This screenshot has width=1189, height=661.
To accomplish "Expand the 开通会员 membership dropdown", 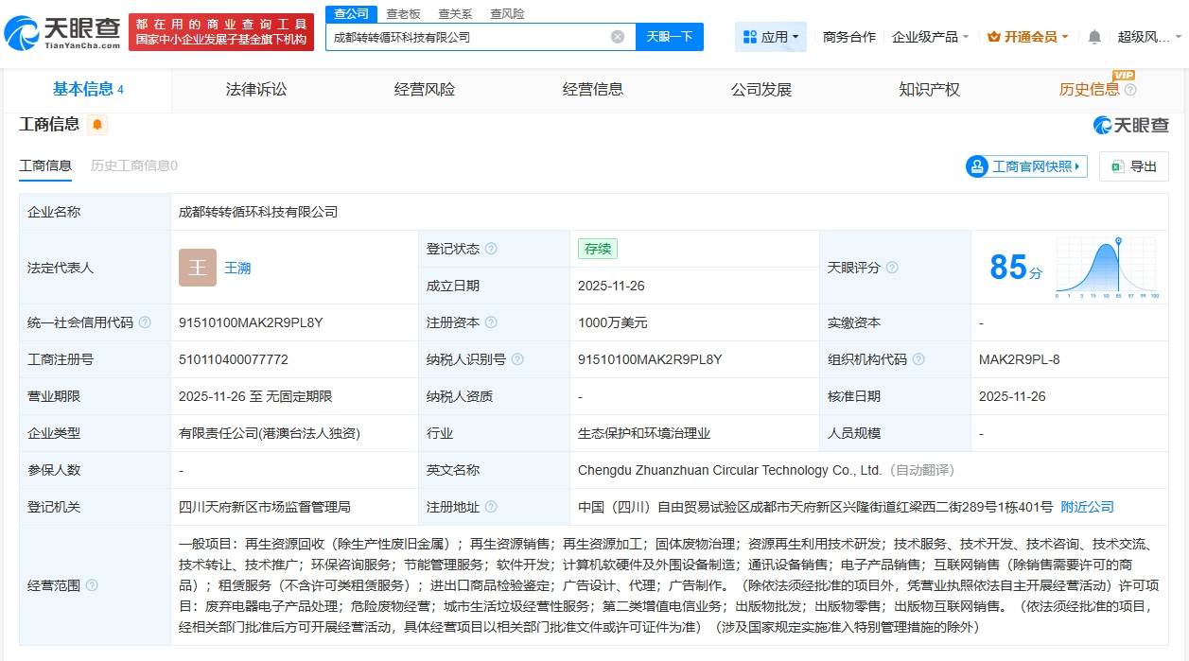I will (x=1027, y=37).
